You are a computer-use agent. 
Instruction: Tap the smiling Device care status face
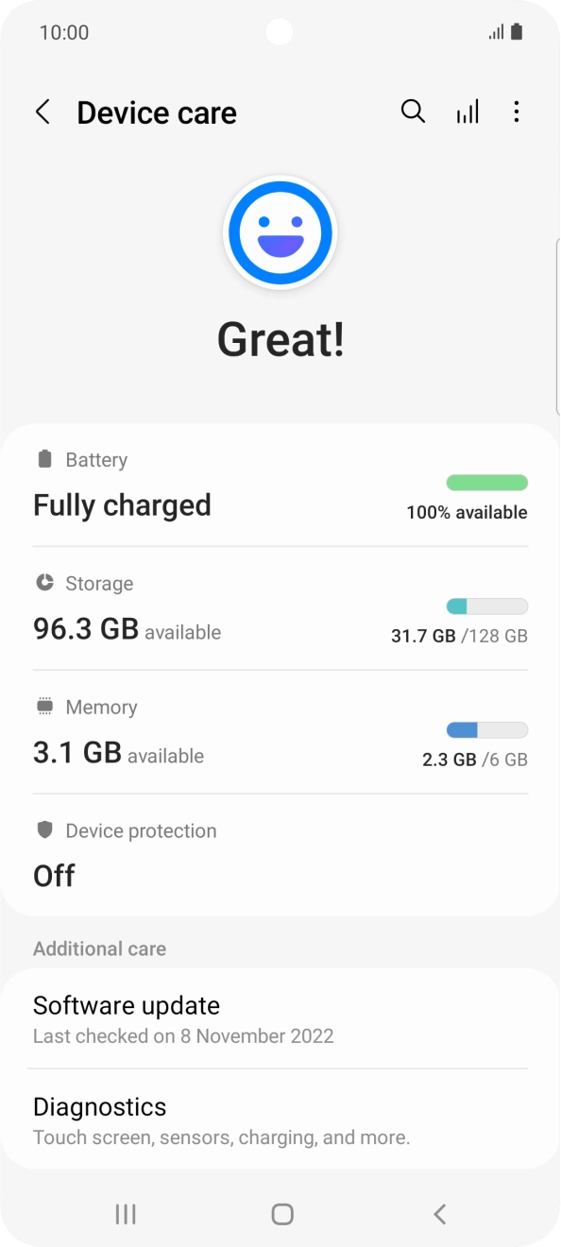[x=280, y=232]
